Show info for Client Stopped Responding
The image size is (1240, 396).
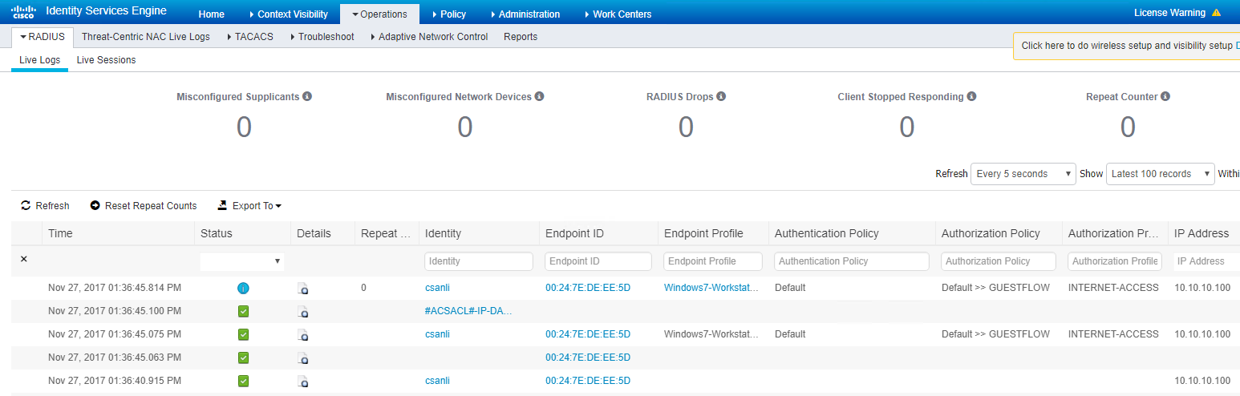[971, 96]
